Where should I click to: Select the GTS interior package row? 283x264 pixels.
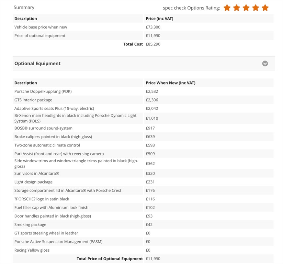click(33, 100)
